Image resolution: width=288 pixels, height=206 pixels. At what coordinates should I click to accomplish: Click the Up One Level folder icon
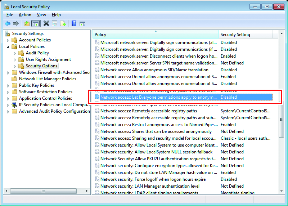(27, 24)
